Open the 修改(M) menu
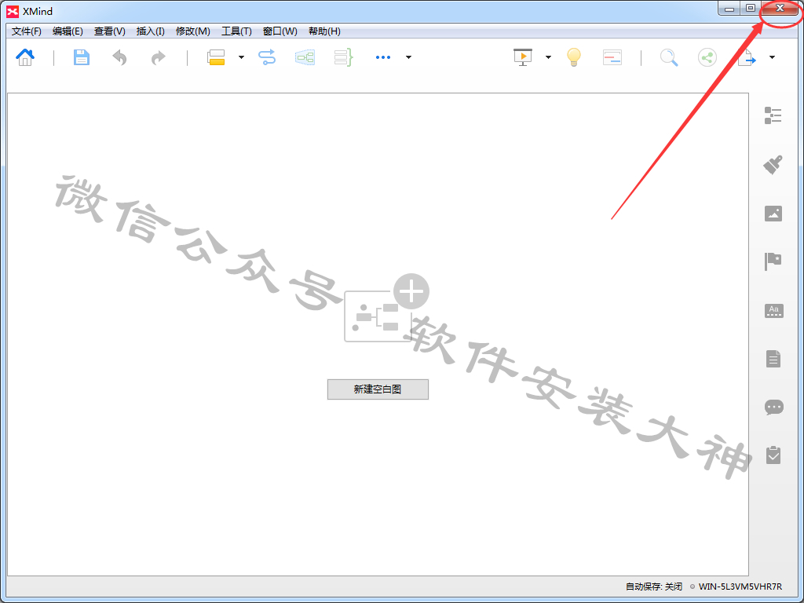The width and height of the screenshot is (804, 603). pos(193,31)
